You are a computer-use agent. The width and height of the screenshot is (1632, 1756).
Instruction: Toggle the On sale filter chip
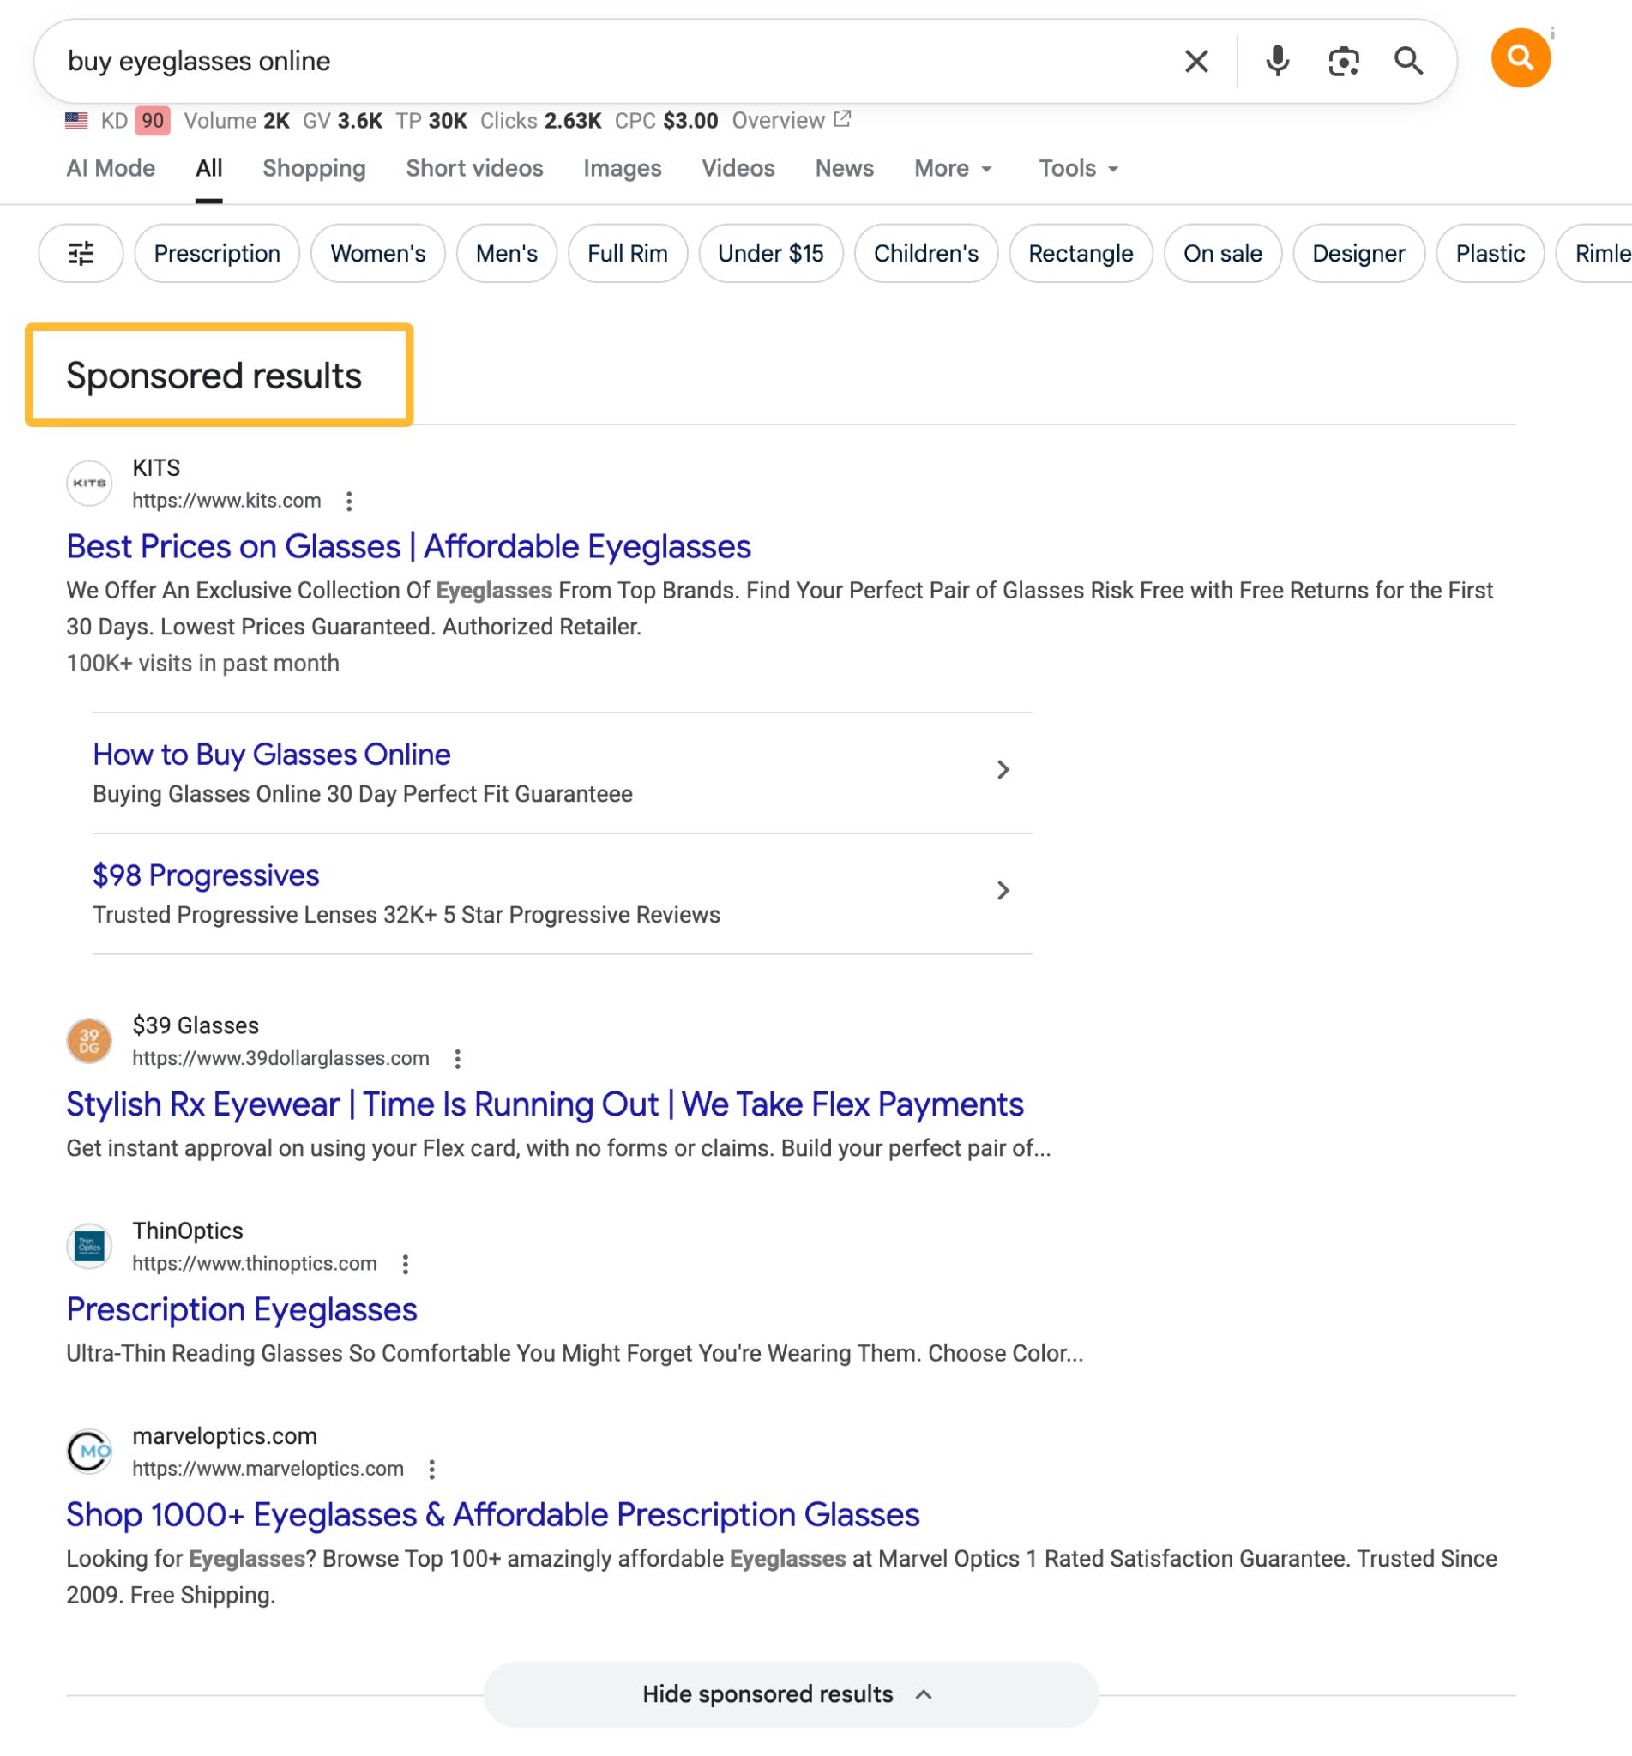(x=1223, y=254)
